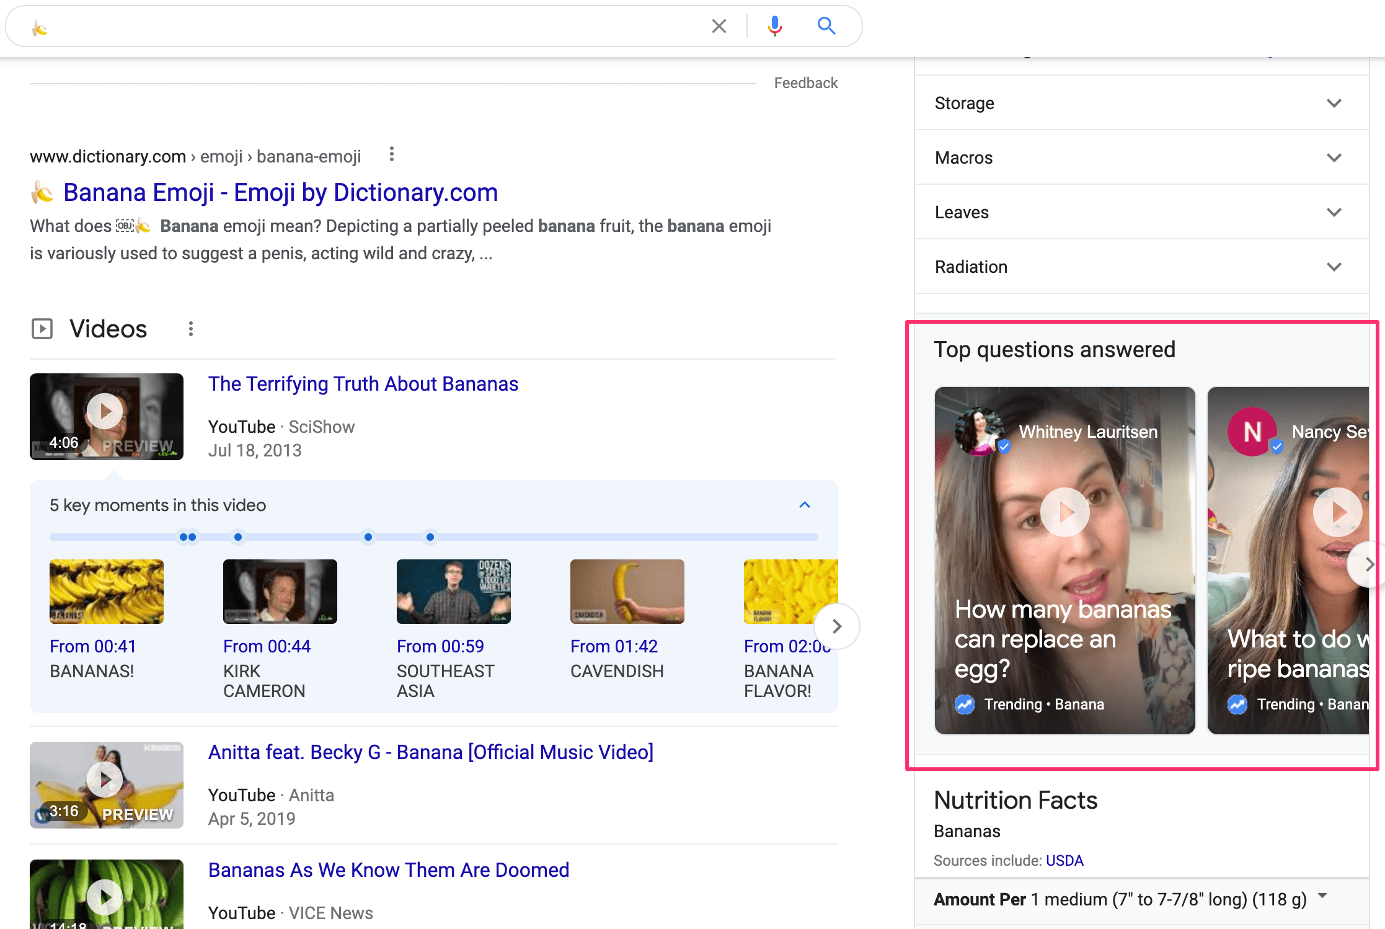Click the Top questions answered heading
The image size is (1385, 929).
(1055, 350)
